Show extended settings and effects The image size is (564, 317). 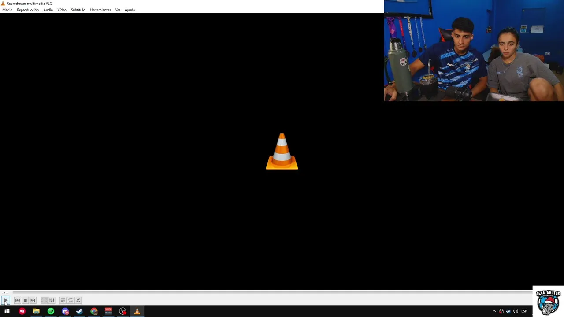point(52,300)
